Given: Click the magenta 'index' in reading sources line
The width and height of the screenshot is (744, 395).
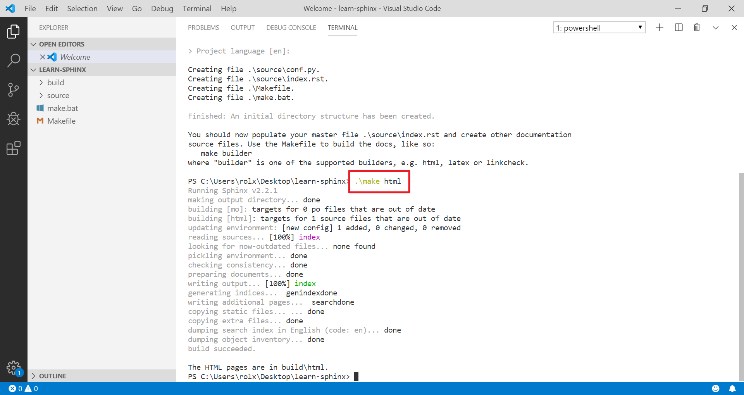Looking at the screenshot, I should click(309, 237).
